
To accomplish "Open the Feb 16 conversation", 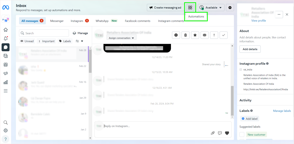I will 52,85.
